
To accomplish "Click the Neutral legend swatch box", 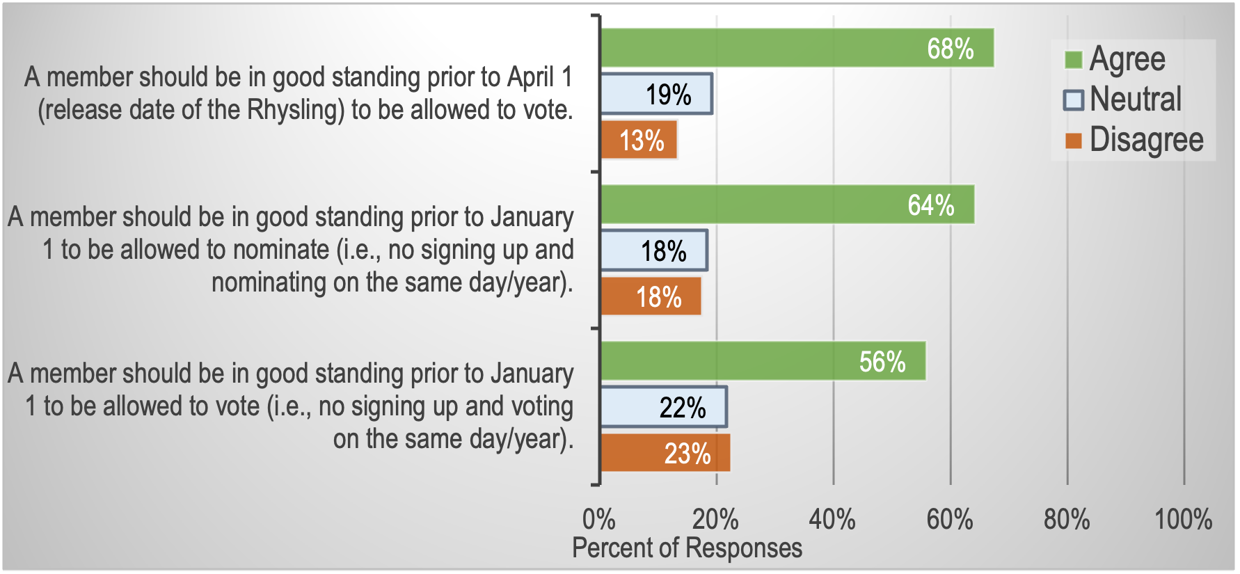I will [x=1074, y=100].
